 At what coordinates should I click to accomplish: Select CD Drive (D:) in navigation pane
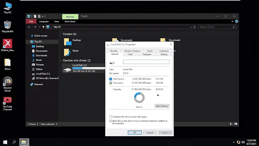(47, 78)
